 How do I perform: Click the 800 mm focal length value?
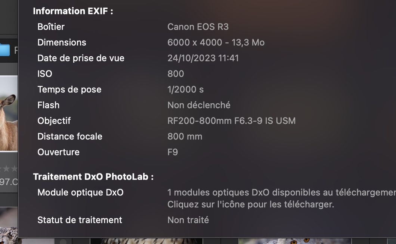185,137
